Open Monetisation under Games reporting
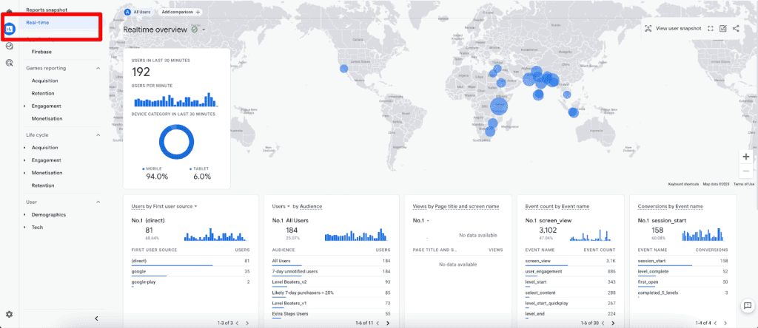Image resolution: width=758 pixels, height=328 pixels. [x=47, y=118]
